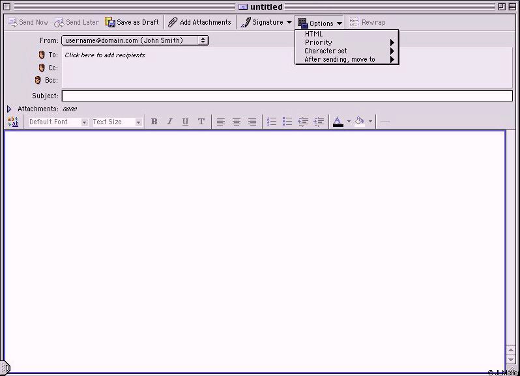The height and width of the screenshot is (376, 520).
Task: Click Send Now label
Action: 33,22
